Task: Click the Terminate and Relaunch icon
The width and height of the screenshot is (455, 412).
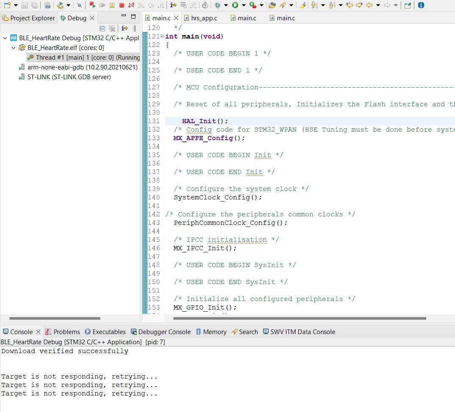Action: coord(92,5)
